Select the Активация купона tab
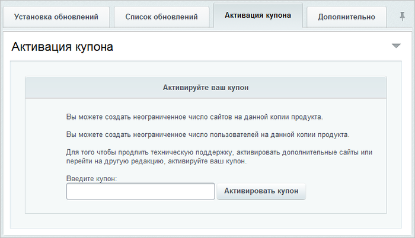 258,15
